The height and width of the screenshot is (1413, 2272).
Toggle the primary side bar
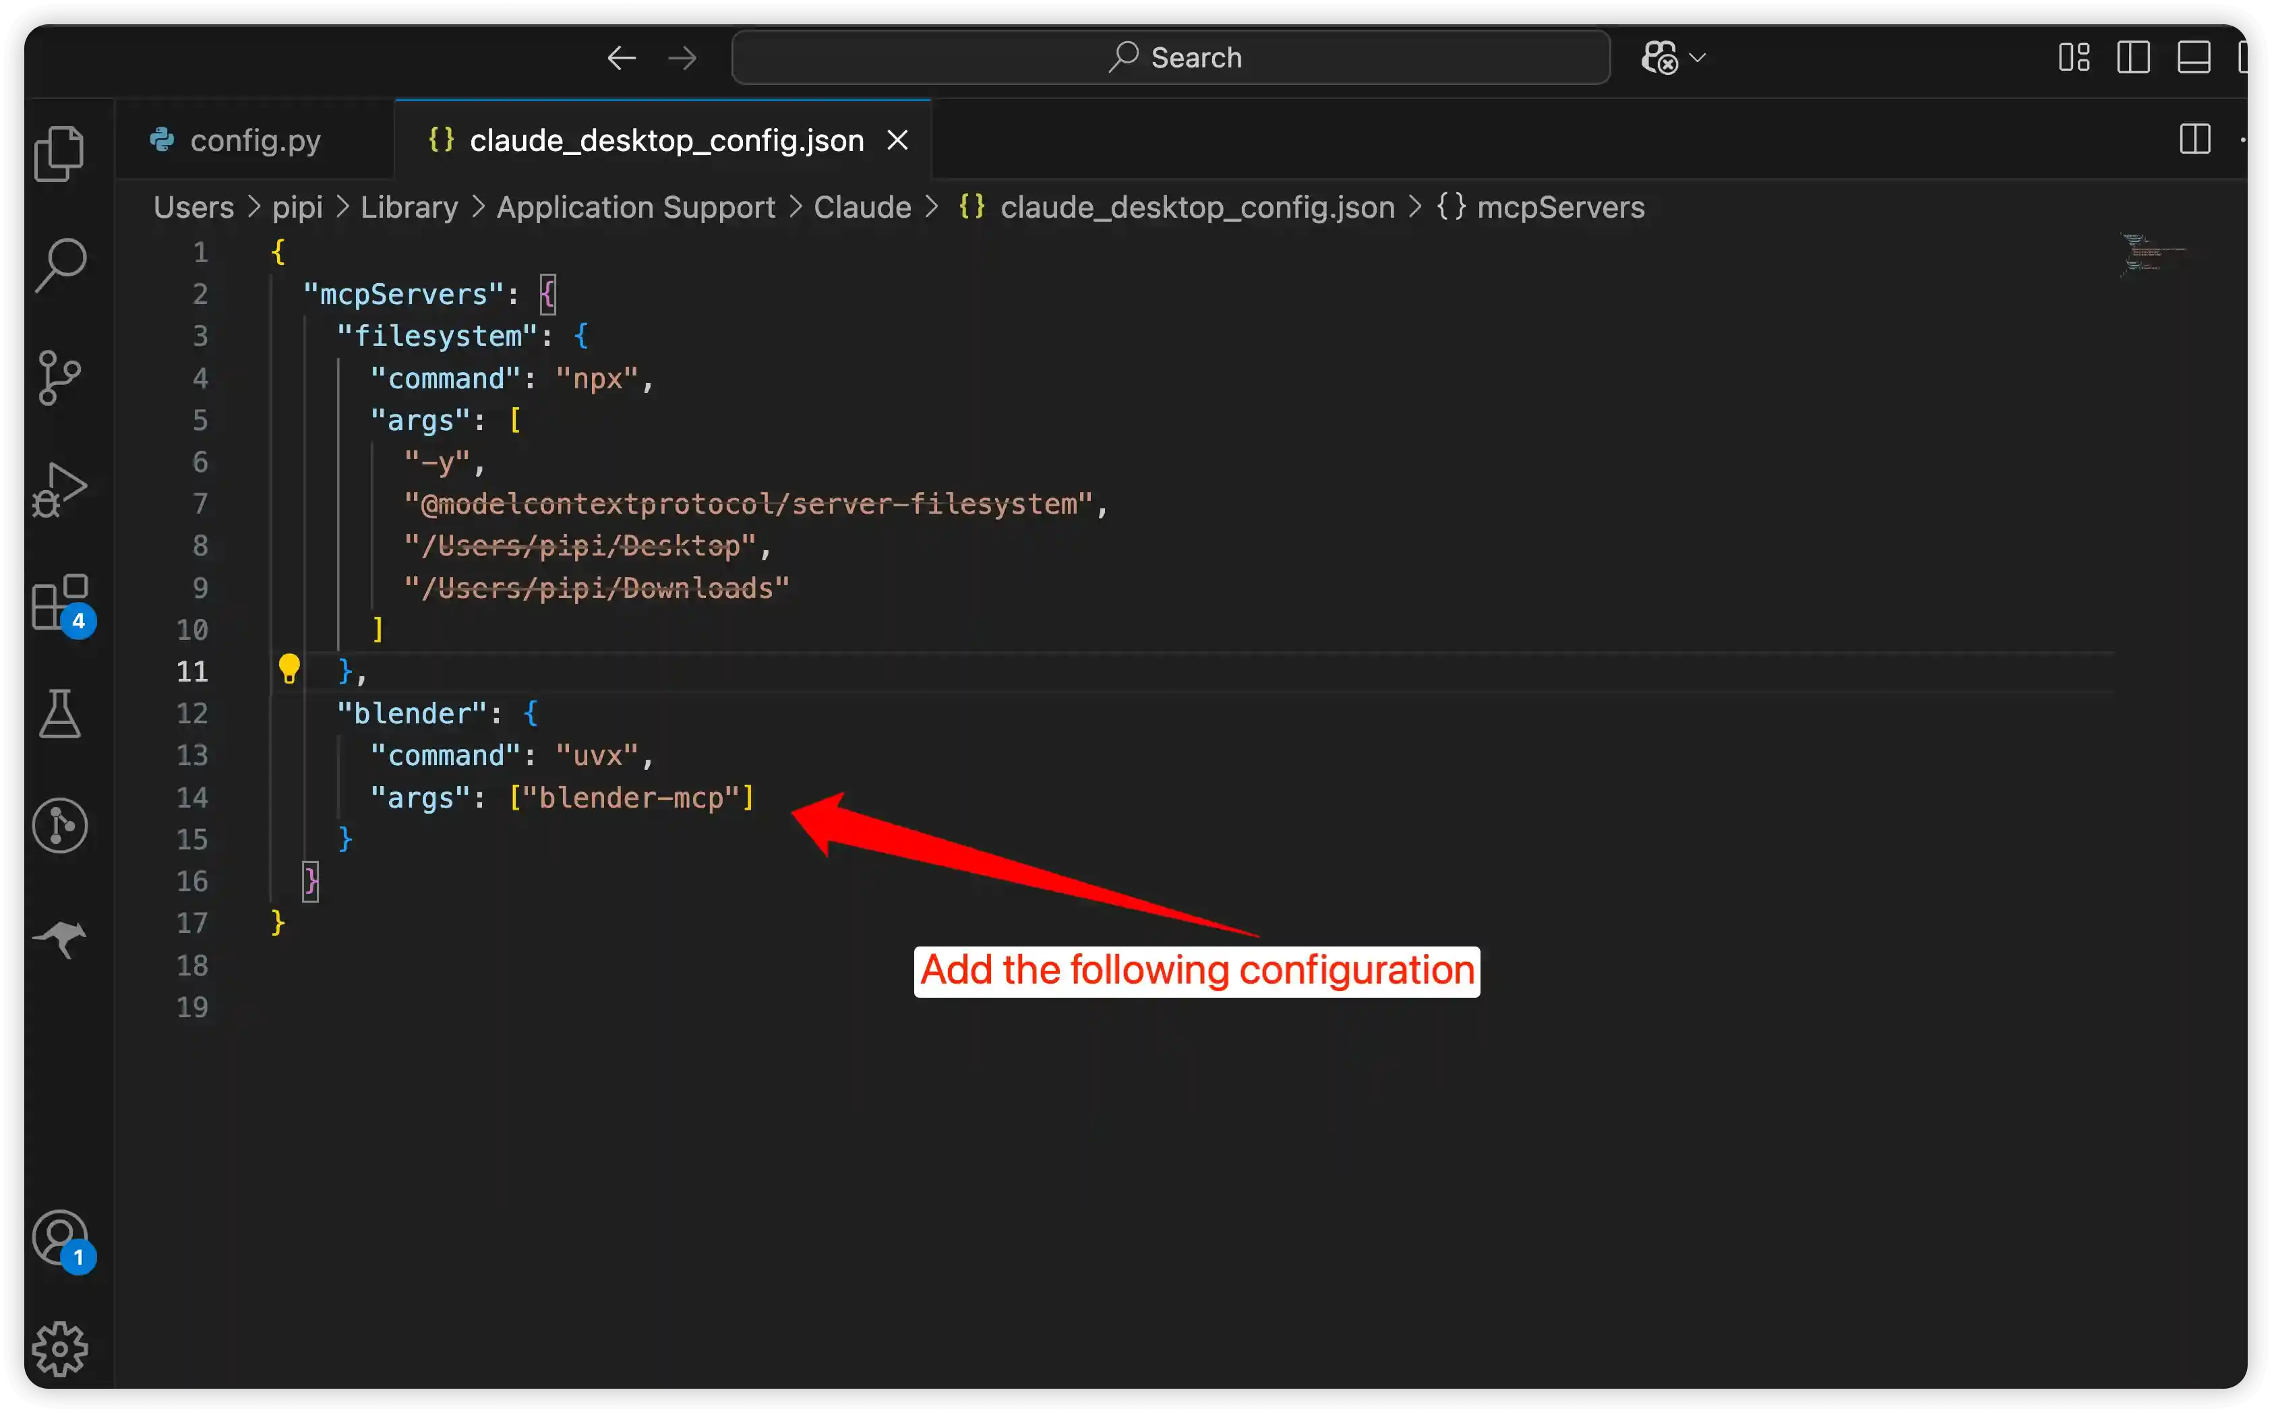click(2134, 58)
